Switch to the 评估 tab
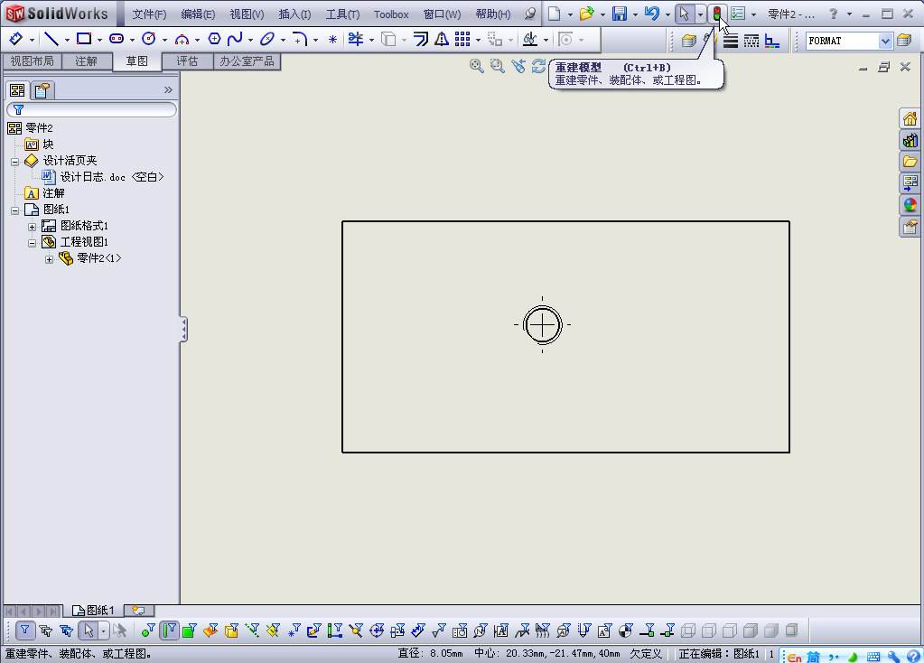Image resolution: width=924 pixels, height=663 pixels. pos(187,61)
